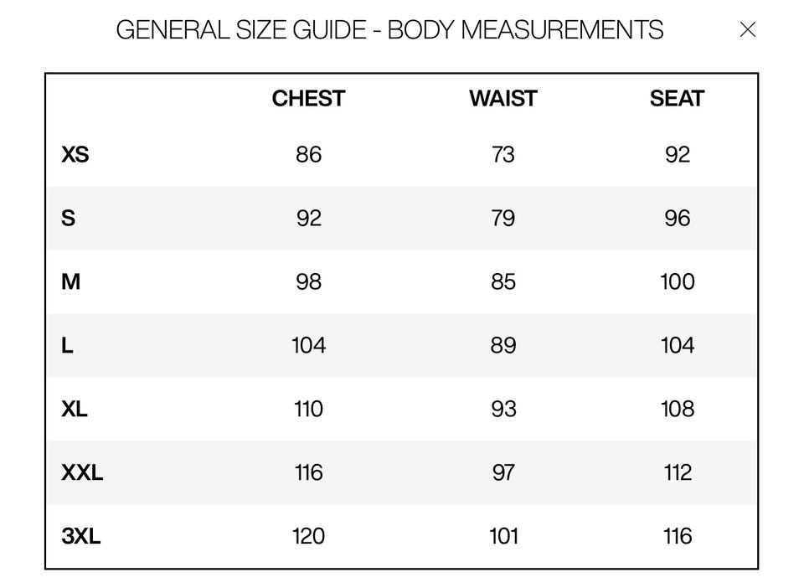804x588 pixels.
Task: Click S seat value 96
Action: pos(677,219)
